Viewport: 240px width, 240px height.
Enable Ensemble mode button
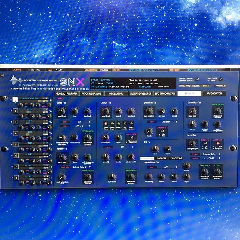point(125,124)
